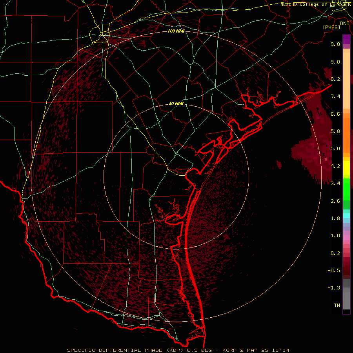Click the 2.6 scale value
The height and width of the screenshot is (353, 353).
(335, 201)
